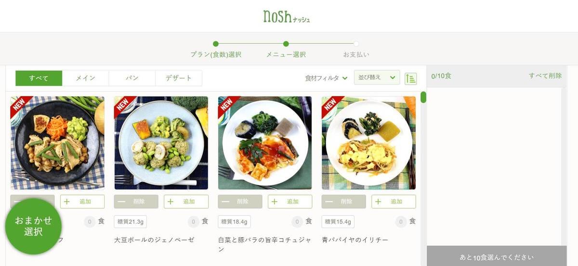Add the 青パパイヤのイリチー meal

[x=394, y=202]
